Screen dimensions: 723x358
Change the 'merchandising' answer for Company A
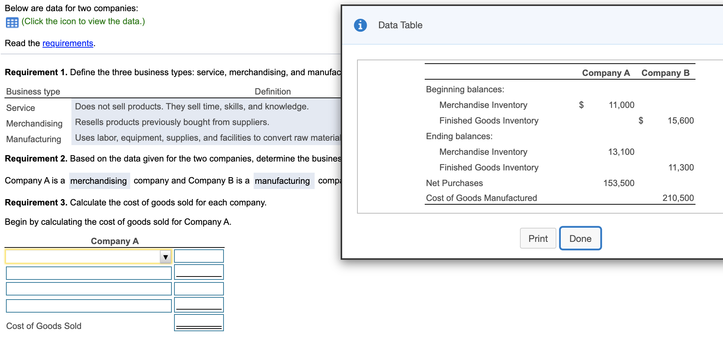[x=99, y=181]
